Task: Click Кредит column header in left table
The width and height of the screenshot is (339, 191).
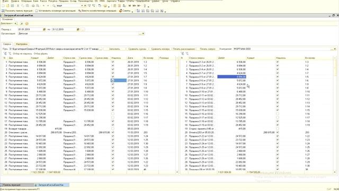Action: (38, 58)
